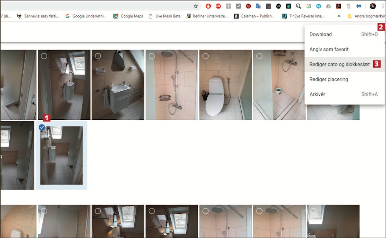Open the uBlock red shield extension
The height and width of the screenshot is (238, 386).
[248, 6]
